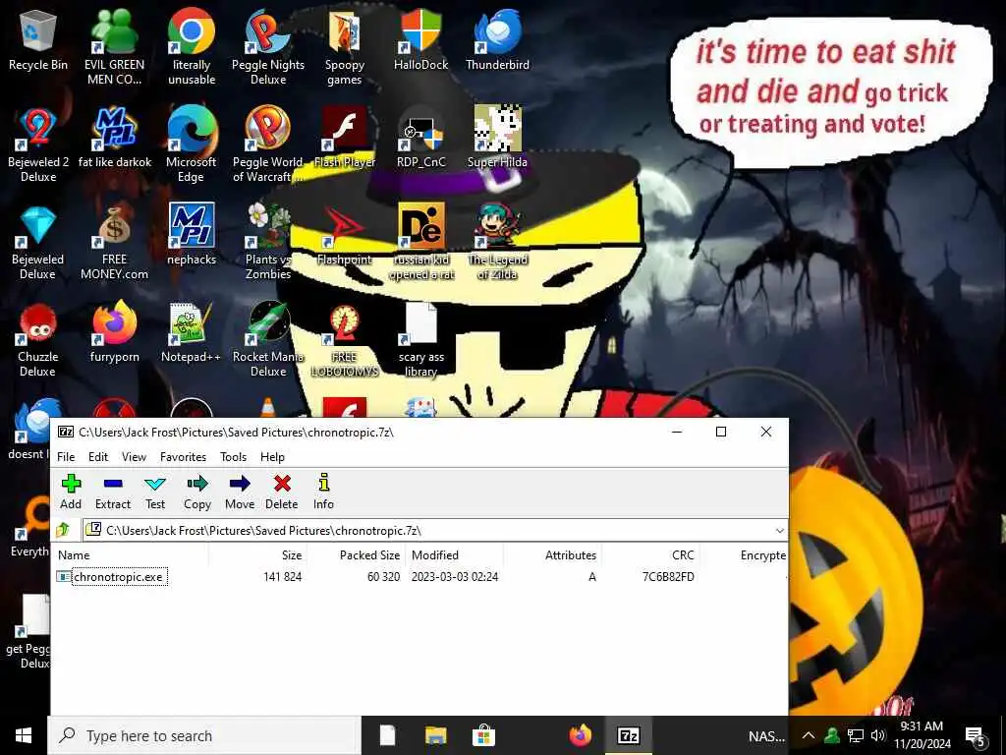
Task: Sort by the Modified column header
Action: [x=435, y=555]
